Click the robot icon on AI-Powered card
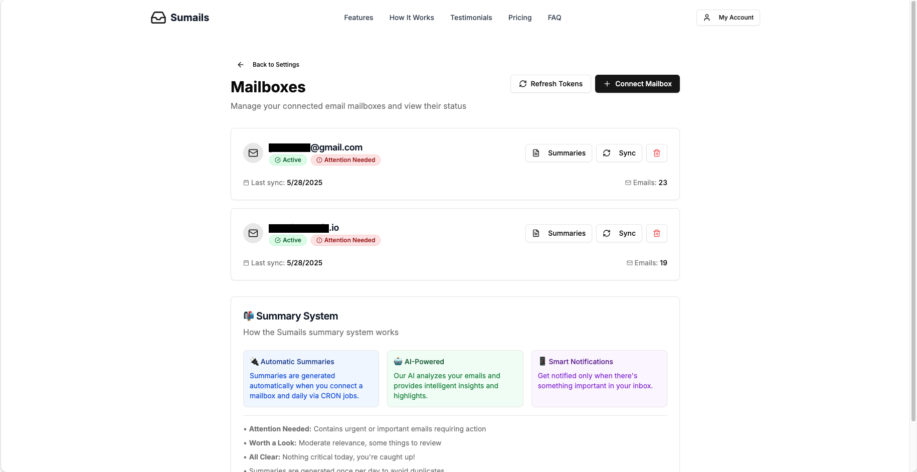Image resolution: width=917 pixels, height=472 pixels. 398,362
